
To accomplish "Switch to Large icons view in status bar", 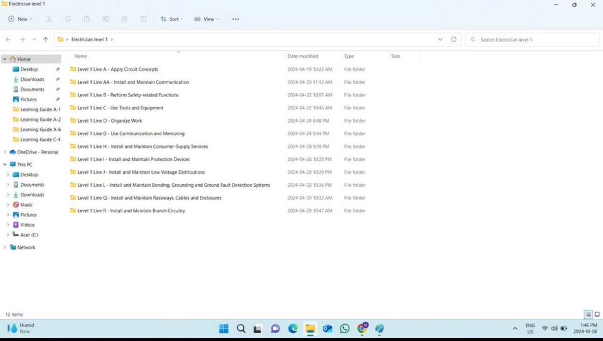I will 597,314.
